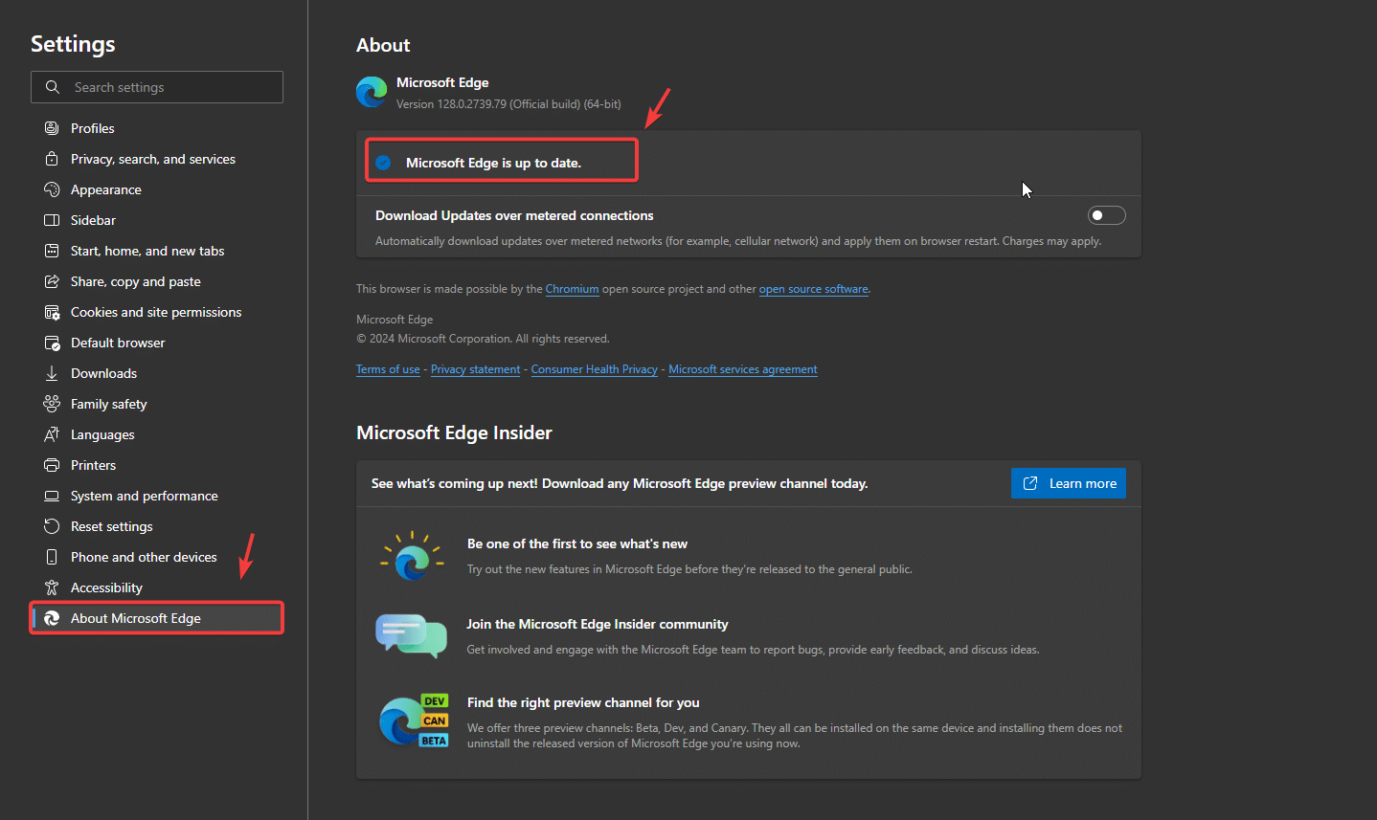Open the Chromium project link

(x=572, y=289)
